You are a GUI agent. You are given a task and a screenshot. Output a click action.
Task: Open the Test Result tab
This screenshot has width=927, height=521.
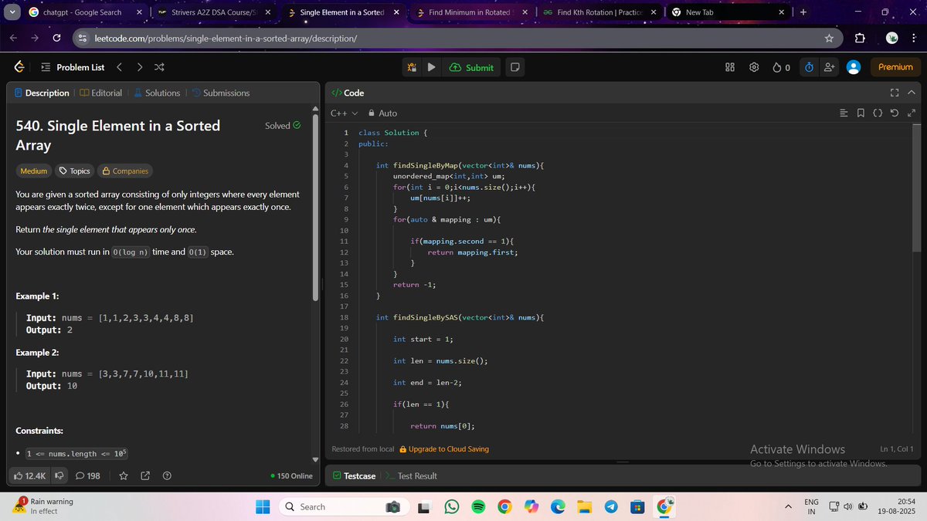point(412,475)
